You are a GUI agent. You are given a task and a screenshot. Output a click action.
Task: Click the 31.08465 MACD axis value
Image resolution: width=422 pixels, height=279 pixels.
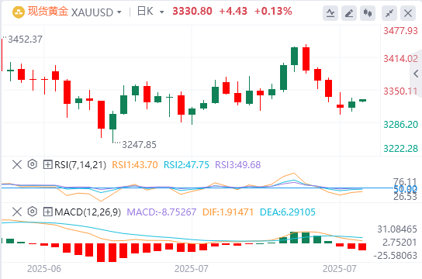(x=397, y=229)
